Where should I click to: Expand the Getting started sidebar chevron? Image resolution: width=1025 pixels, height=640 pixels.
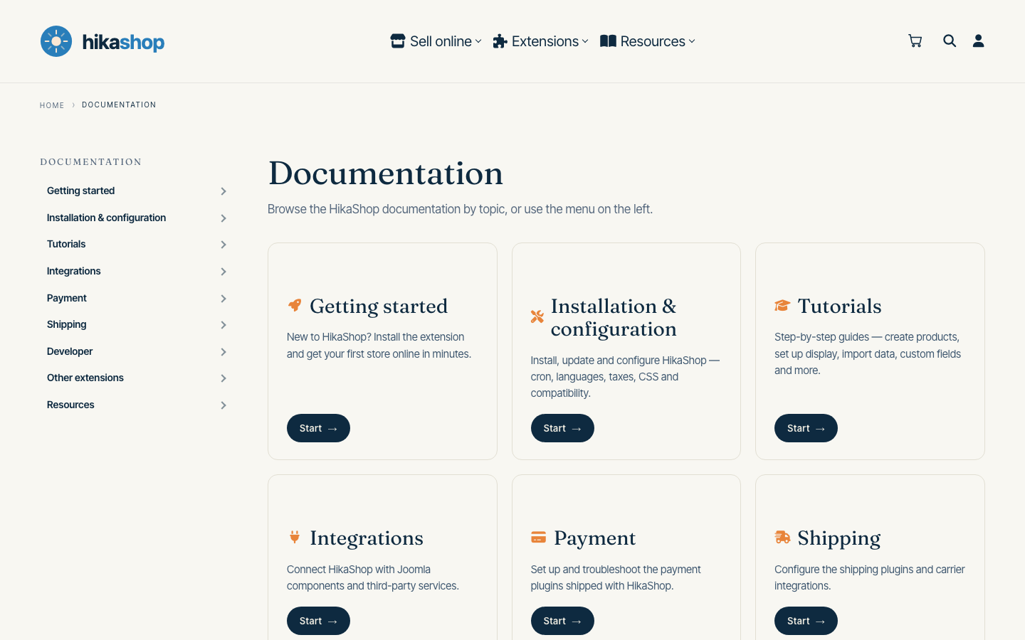pyautogui.click(x=224, y=191)
